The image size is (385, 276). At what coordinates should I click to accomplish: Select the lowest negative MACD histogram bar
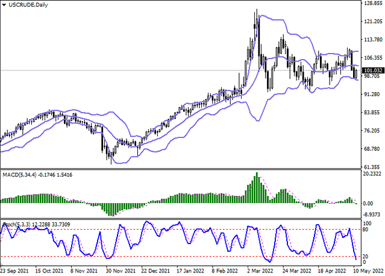click(x=113, y=210)
